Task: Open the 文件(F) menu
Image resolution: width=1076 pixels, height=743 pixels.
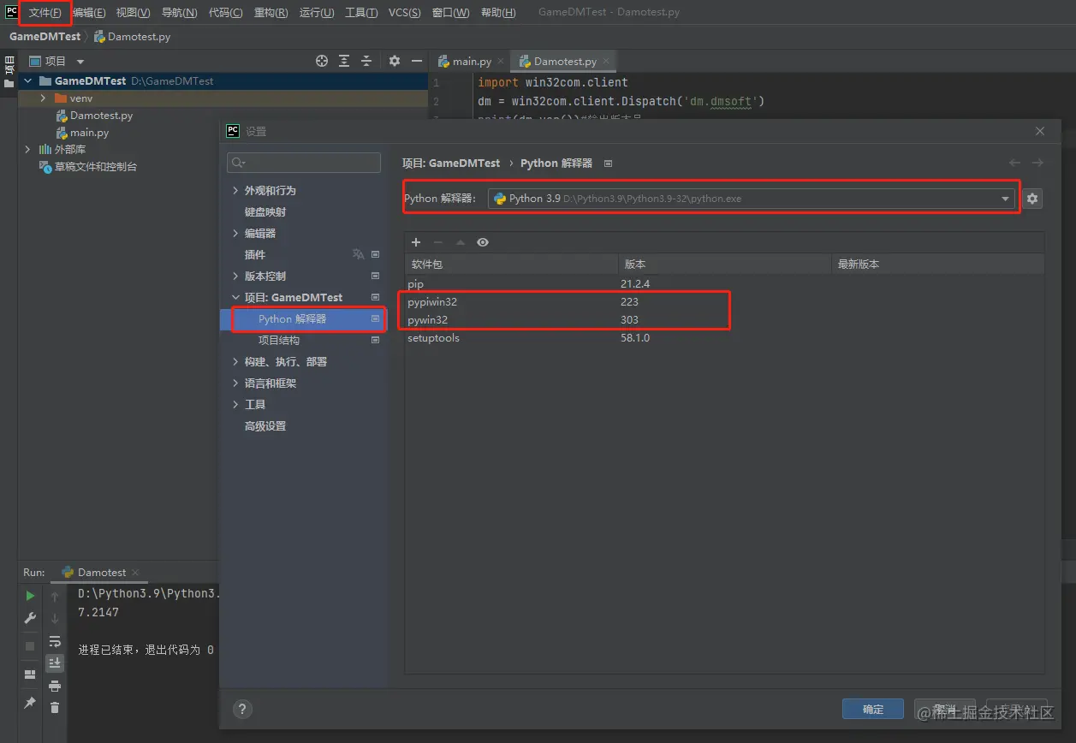Action: pyautogui.click(x=45, y=13)
